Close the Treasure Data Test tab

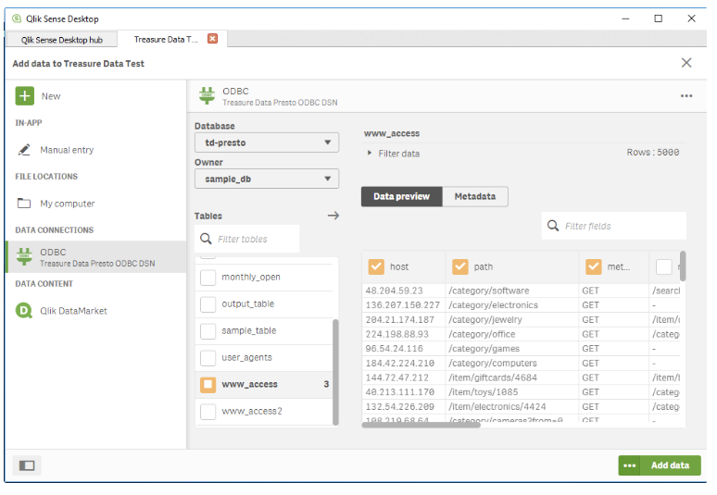213,39
